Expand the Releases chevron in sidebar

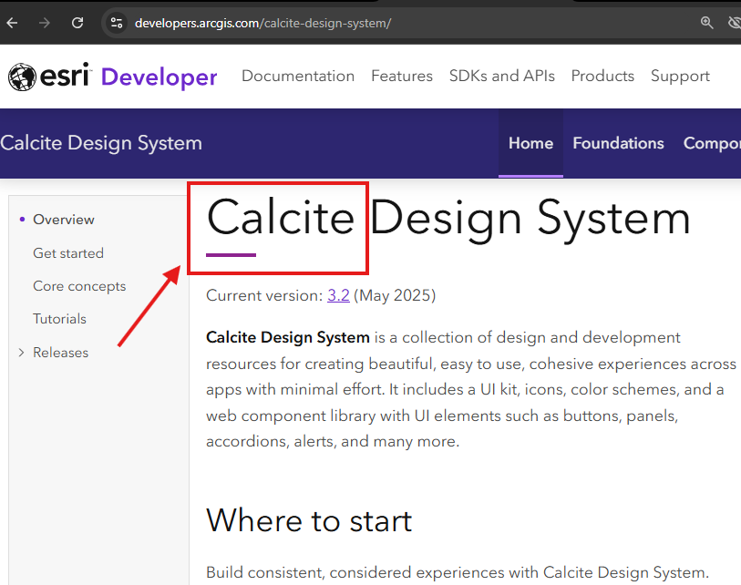coord(21,353)
